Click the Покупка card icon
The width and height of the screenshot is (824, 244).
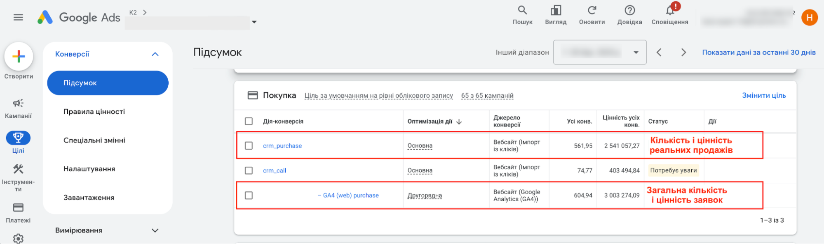point(252,95)
